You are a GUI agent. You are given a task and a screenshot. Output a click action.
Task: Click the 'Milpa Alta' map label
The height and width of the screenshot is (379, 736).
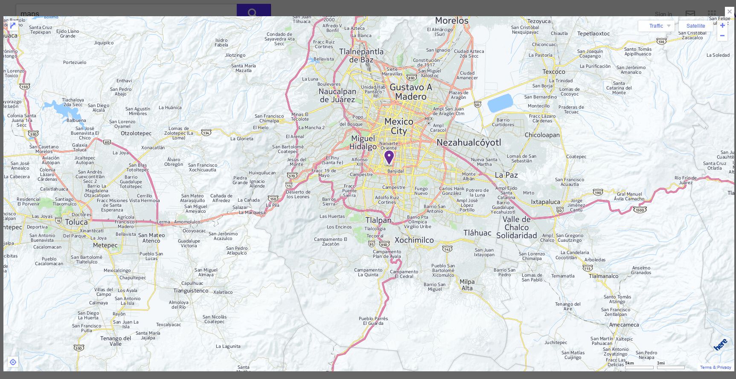[x=467, y=285]
